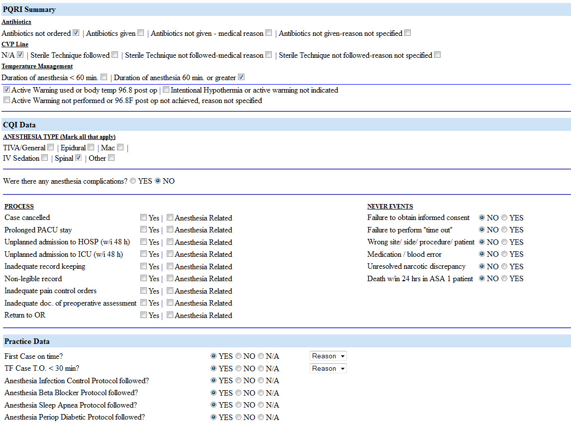Check Duration of anesthesia < 60 min.
The width and height of the screenshot is (571, 427).
pyautogui.click(x=104, y=77)
